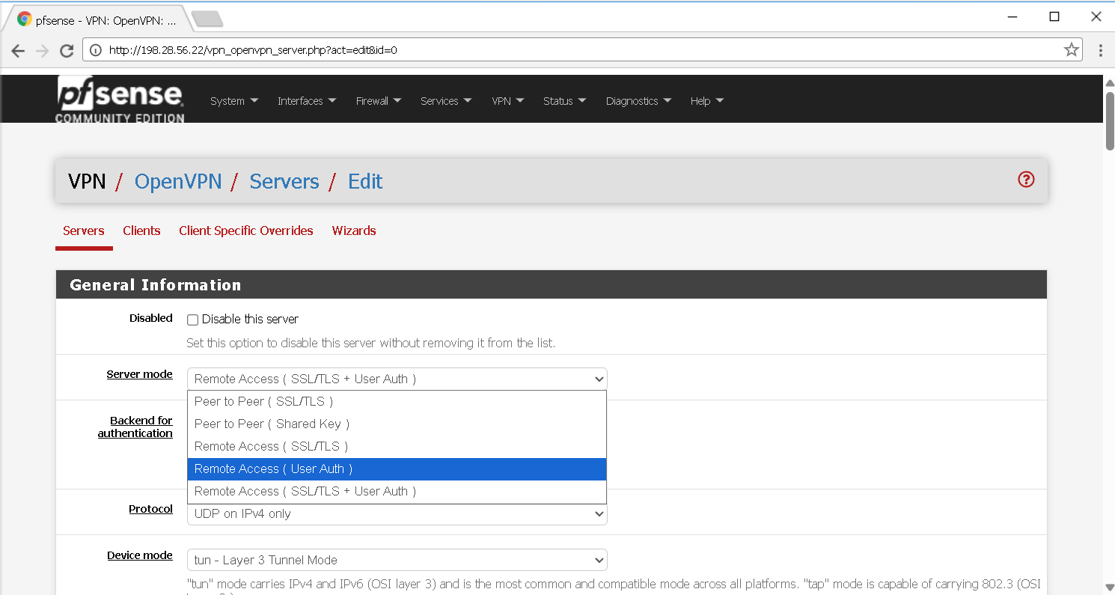Switch to the Clients tab
This screenshot has width=1115, height=595.
(x=141, y=231)
